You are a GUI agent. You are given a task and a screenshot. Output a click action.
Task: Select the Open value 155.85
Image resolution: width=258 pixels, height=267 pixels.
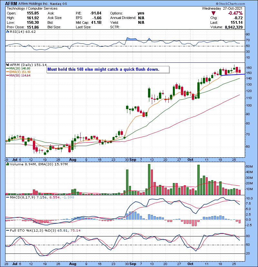coord(33,13)
